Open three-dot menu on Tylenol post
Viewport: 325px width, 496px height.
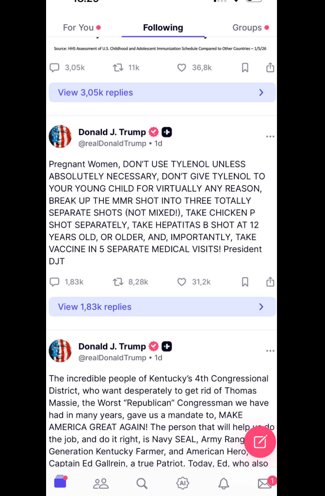pos(270,136)
